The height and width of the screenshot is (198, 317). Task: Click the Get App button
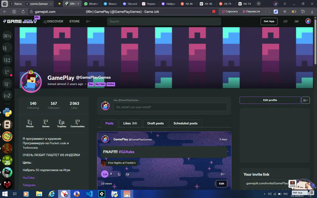269,21
